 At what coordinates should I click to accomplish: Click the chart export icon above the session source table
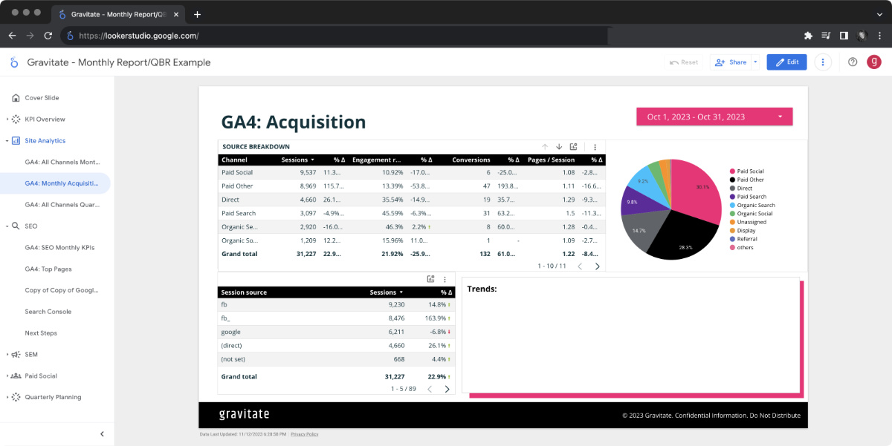pos(430,279)
